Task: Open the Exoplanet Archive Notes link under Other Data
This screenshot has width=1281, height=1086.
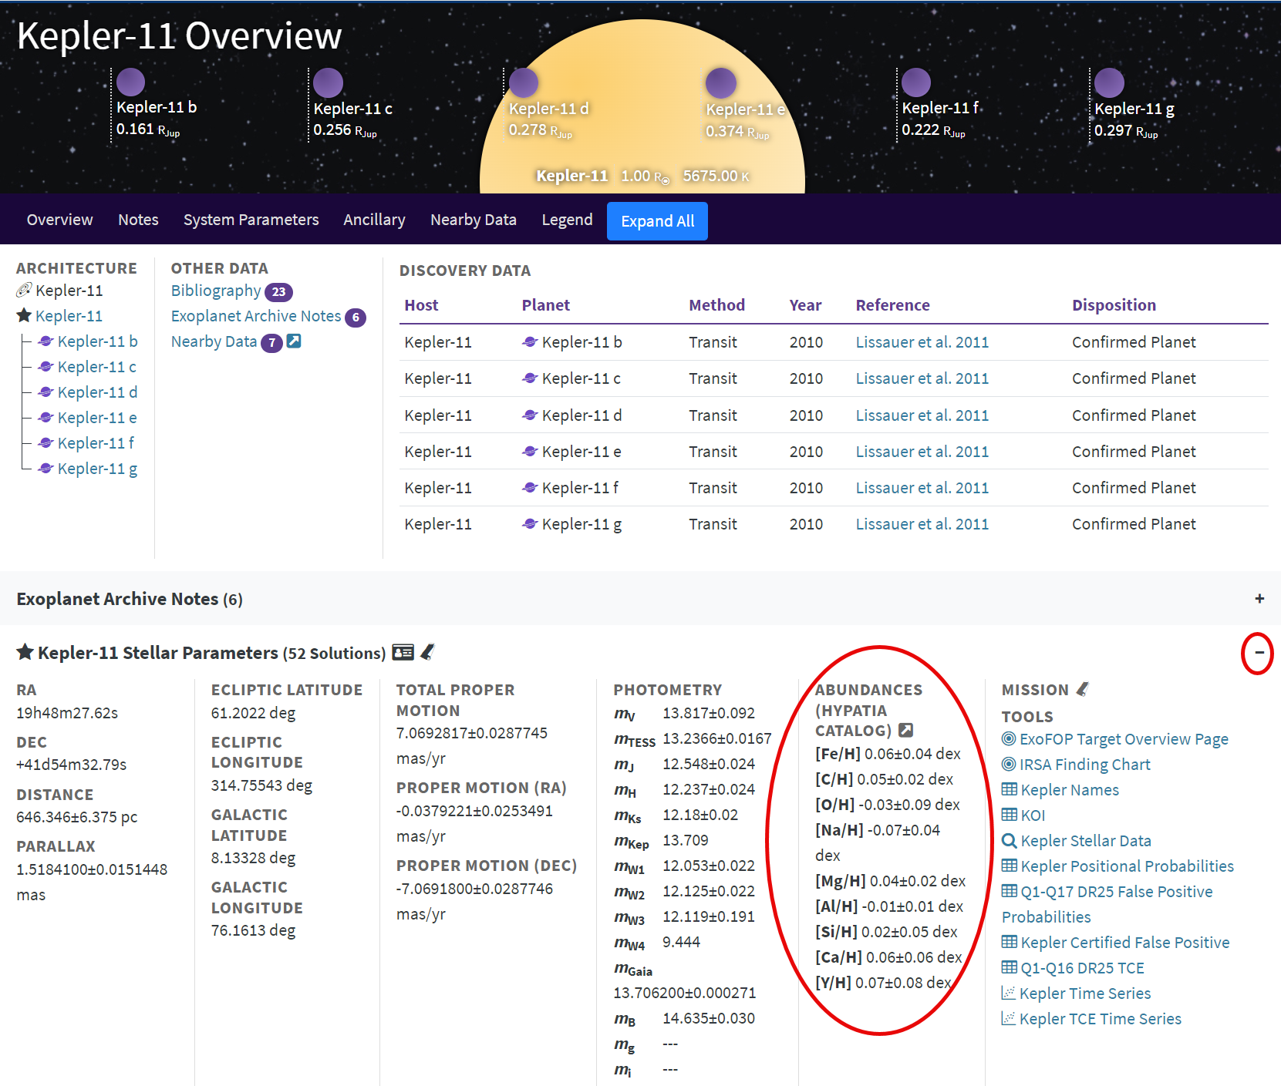Action: click(256, 316)
